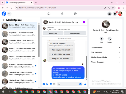Go back with the browser back arrow
This screenshot has height=94, width=126.
pos(3,8)
